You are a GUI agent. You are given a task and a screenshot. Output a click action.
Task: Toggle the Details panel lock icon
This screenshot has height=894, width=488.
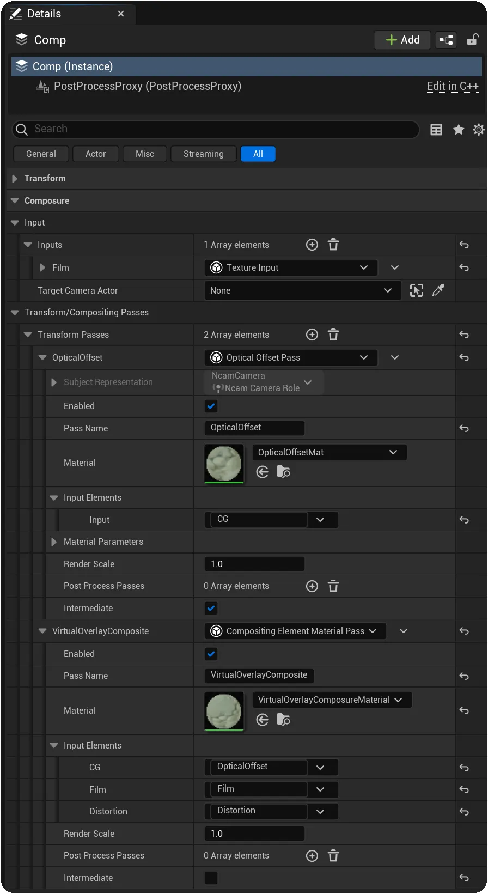pos(472,39)
